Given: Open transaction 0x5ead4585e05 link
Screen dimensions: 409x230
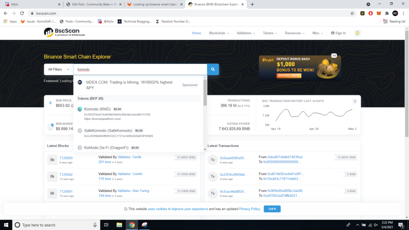Looking at the screenshot, I should (x=233, y=158).
